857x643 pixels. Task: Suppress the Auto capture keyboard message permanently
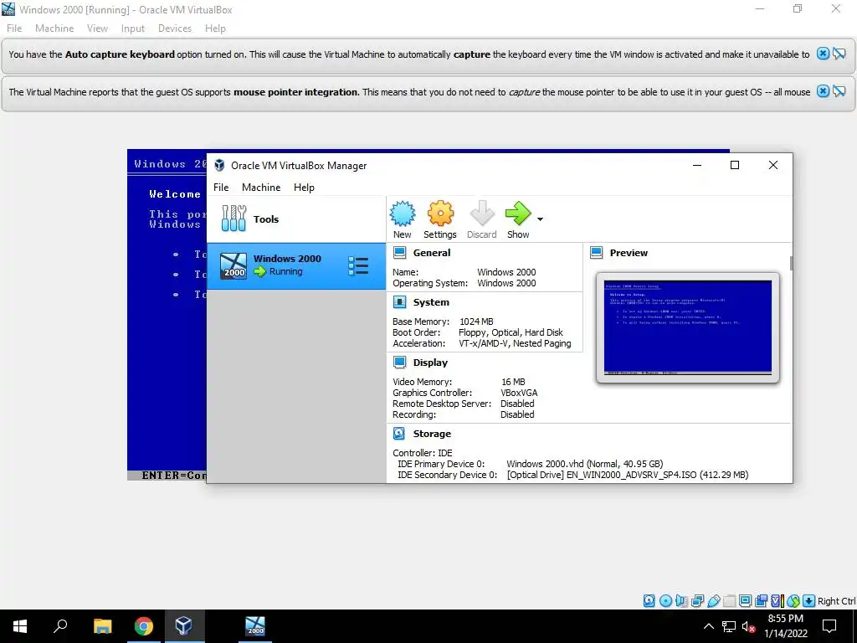point(839,54)
